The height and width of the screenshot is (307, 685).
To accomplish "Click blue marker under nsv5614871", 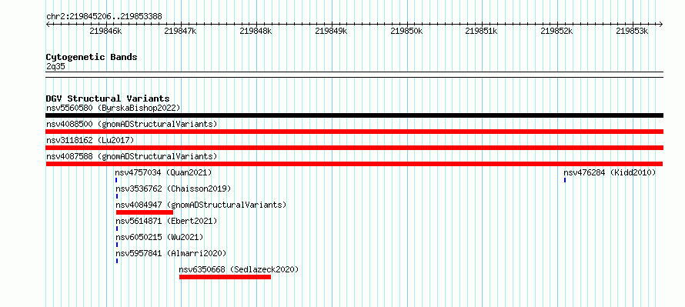I will [x=117, y=229].
